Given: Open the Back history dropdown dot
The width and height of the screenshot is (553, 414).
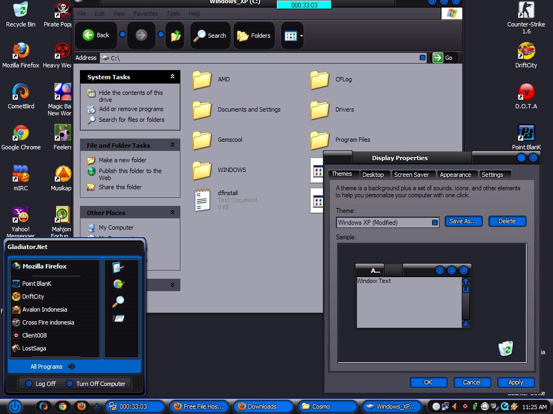Looking at the screenshot, I should [123, 34].
